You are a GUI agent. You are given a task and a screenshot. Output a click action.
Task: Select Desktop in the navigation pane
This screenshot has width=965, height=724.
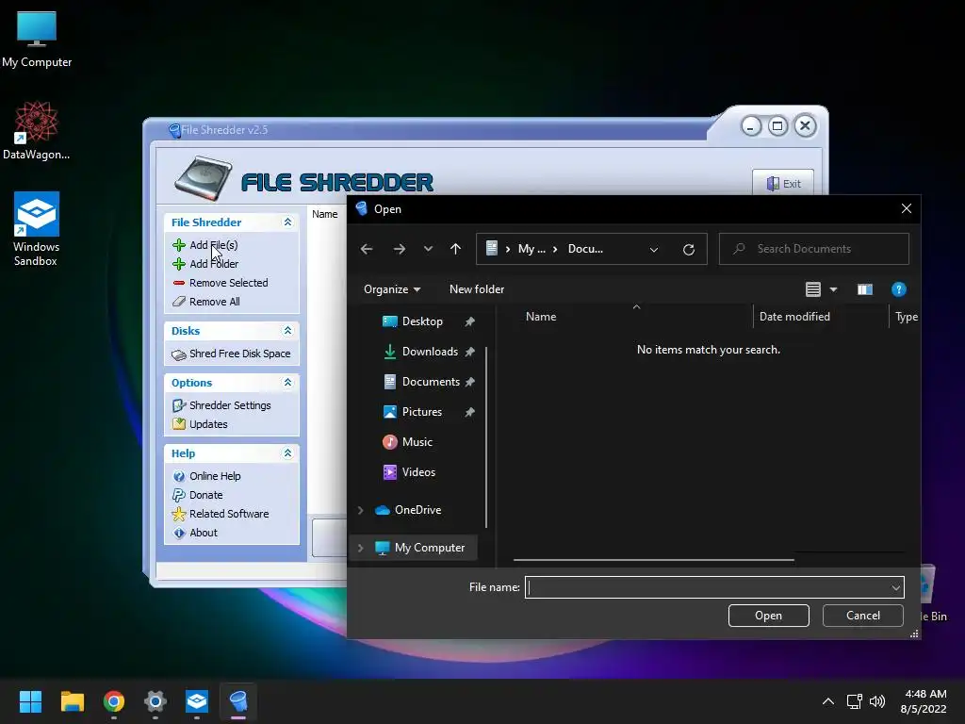click(x=422, y=321)
